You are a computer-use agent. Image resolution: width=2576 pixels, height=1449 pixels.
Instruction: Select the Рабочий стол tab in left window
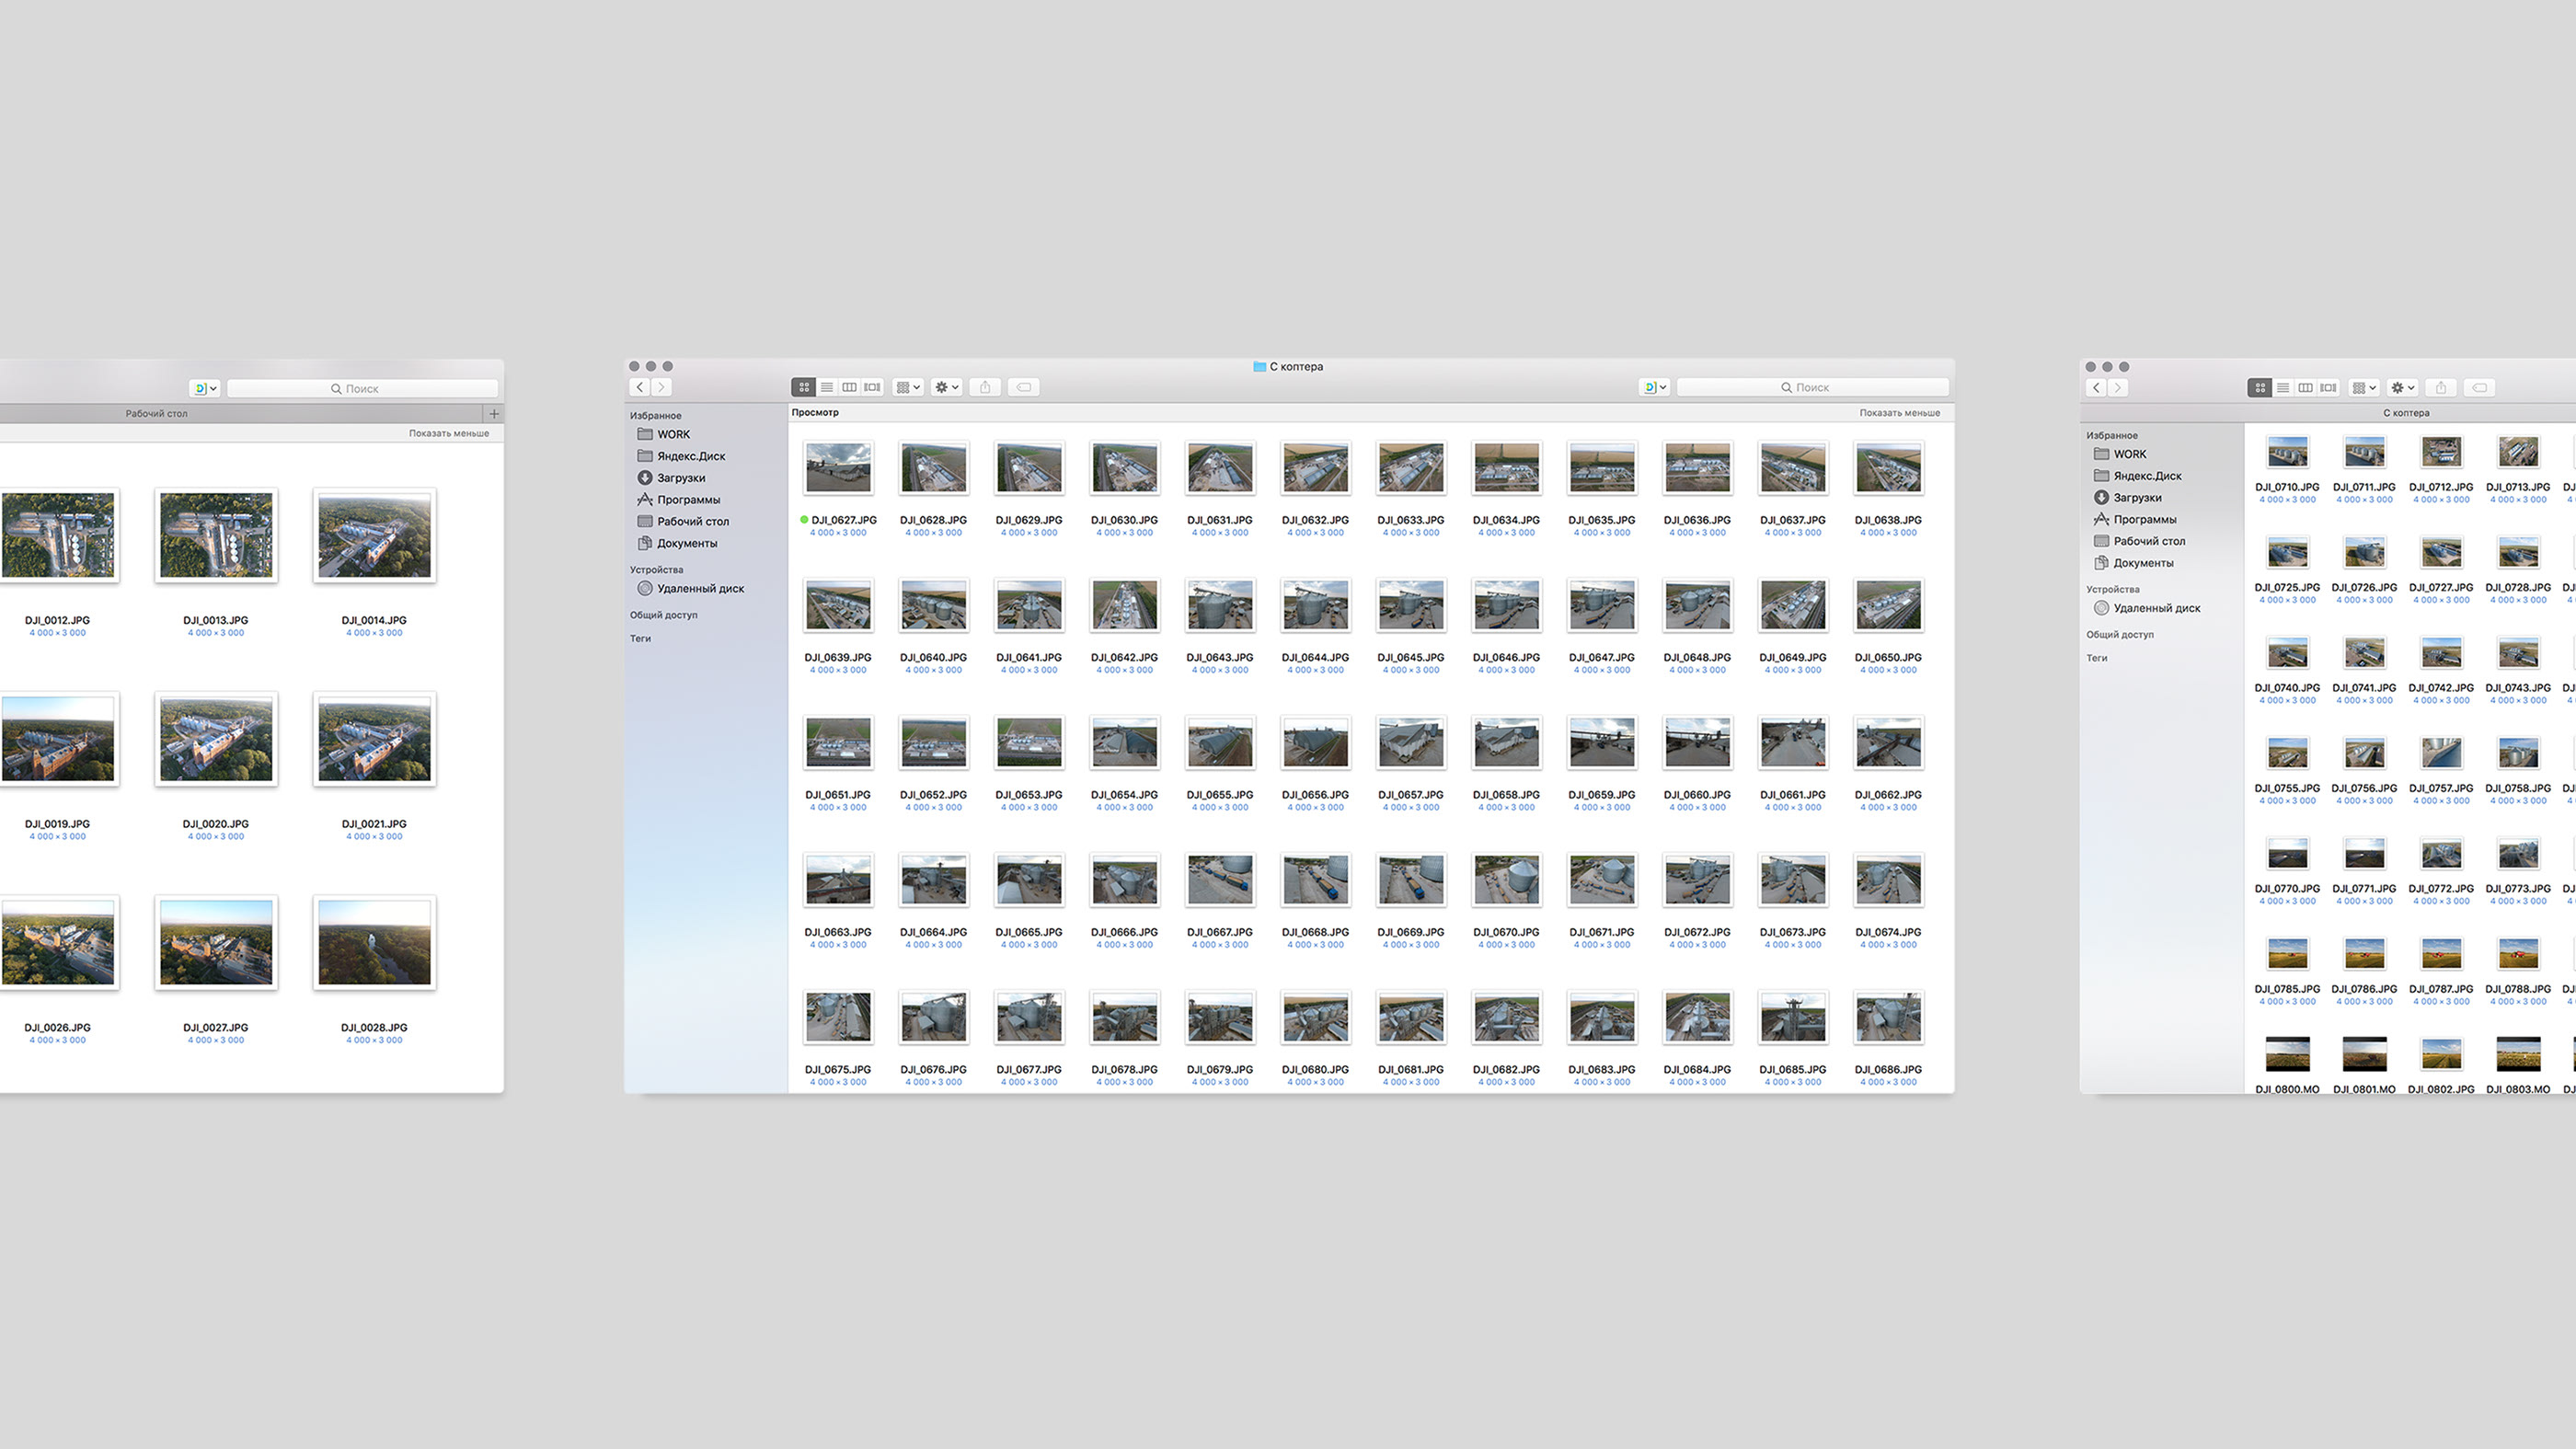tap(157, 413)
